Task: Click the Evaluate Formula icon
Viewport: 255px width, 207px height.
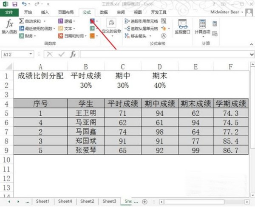Action: 164,36
